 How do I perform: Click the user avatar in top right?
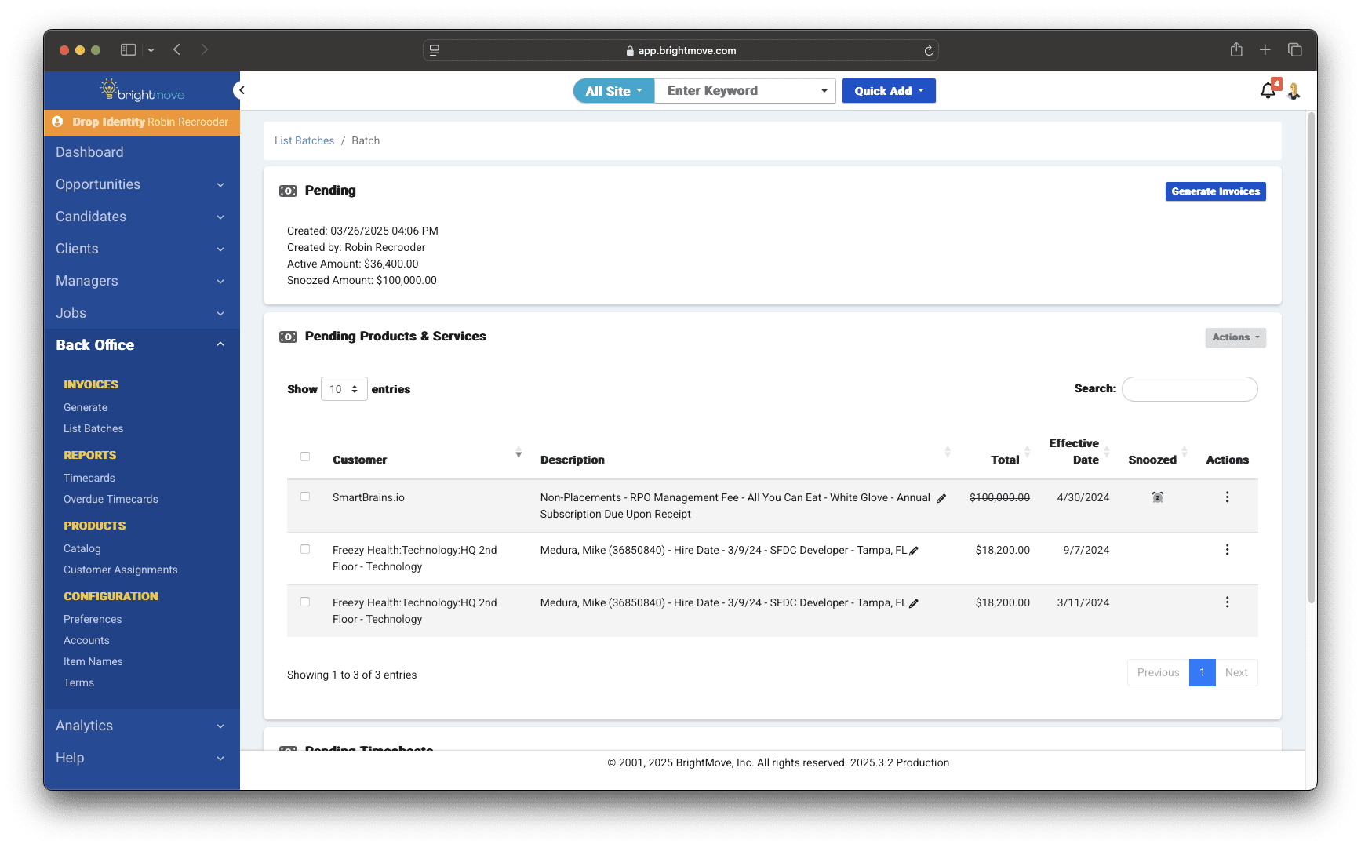coord(1294,90)
